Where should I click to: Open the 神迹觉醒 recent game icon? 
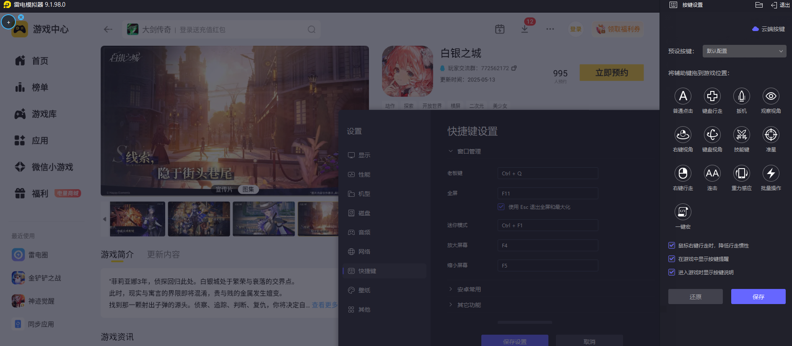[18, 301]
